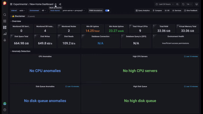Click the zoom out time range icon
The image size is (203, 114).
coord(177,4)
